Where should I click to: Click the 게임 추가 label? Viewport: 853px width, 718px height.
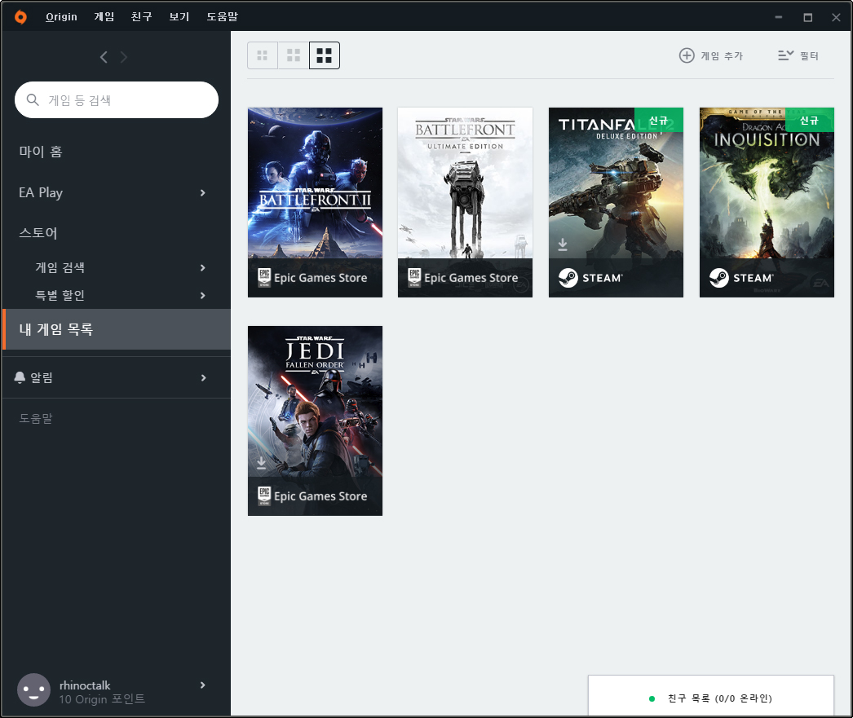pyautogui.click(x=722, y=56)
